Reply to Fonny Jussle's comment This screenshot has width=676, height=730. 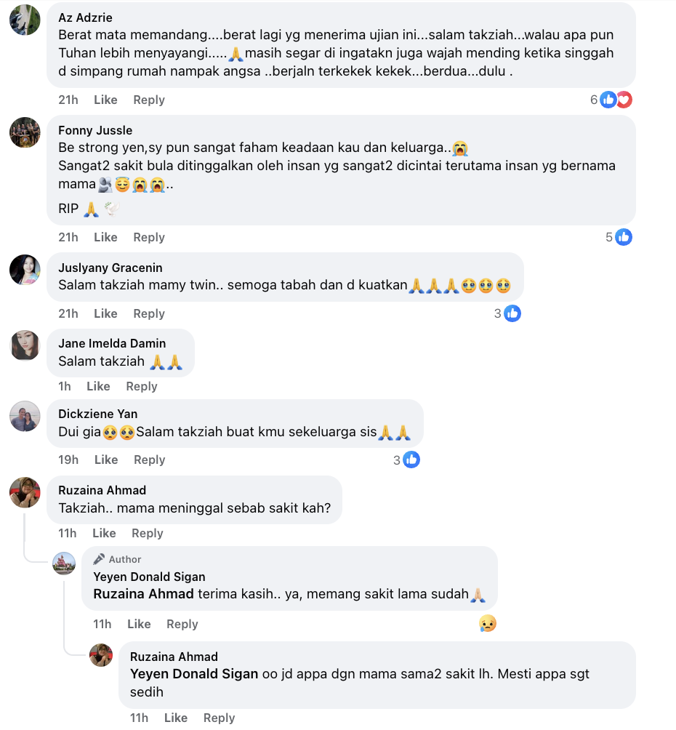point(149,237)
